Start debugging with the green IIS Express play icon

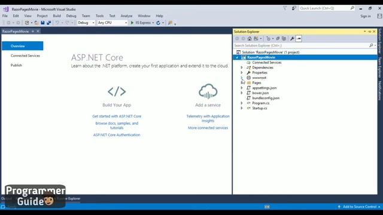coord(132,23)
